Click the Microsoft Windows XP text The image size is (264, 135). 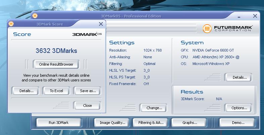pyautogui.click(x=211, y=64)
